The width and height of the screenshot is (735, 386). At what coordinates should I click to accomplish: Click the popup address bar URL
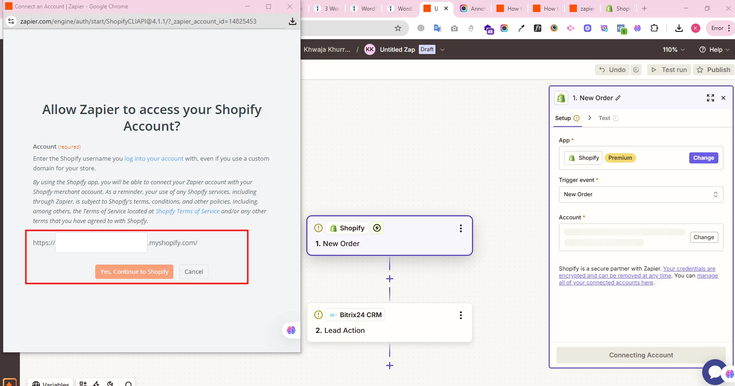[138, 21]
